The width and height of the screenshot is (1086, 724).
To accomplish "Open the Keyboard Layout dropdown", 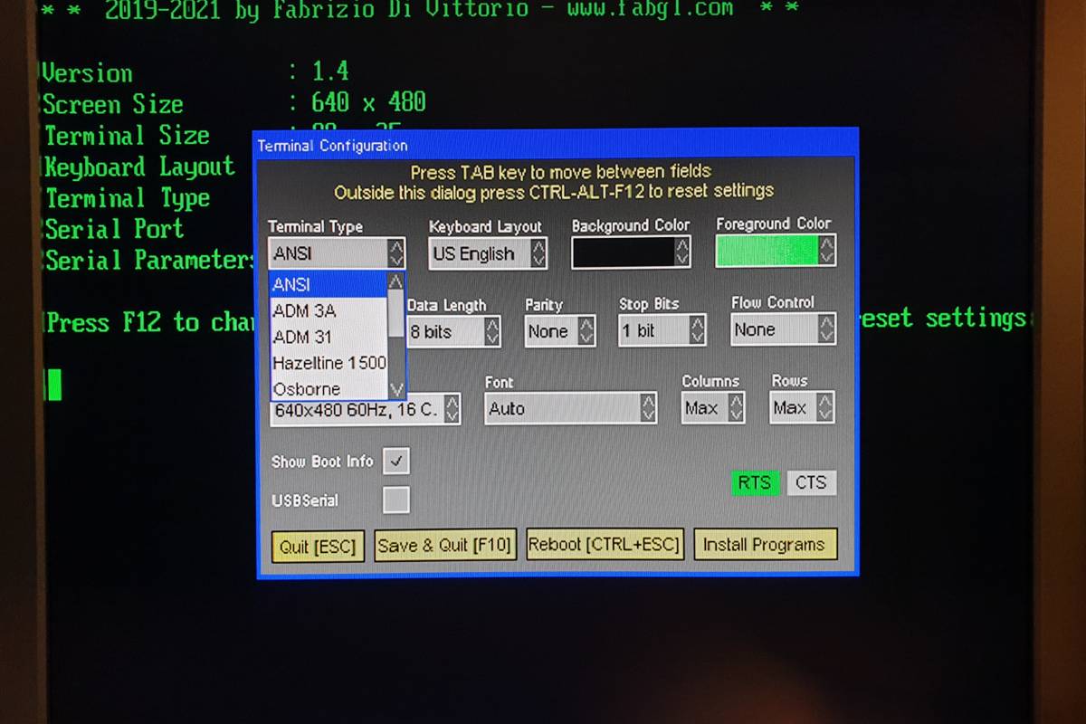I will (x=488, y=253).
